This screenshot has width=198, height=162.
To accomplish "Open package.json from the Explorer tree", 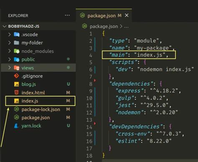I will [36, 118].
